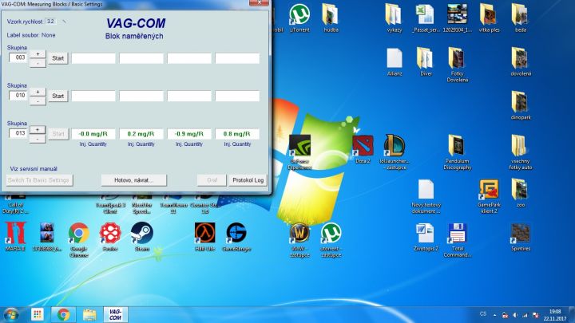The height and width of the screenshot is (323, 575).
Task: Switch to VAG-COM in the taskbar
Action: [x=116, y=314]
